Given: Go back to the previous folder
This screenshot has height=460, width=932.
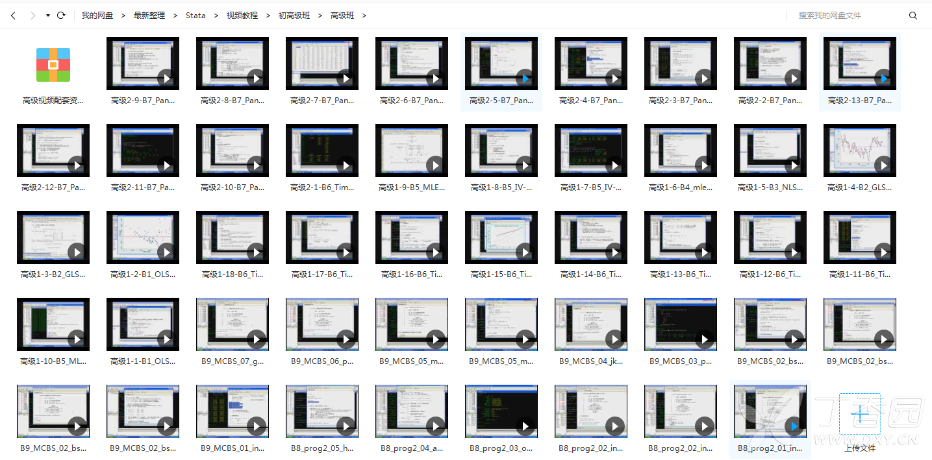Looking at the screenshot, I should tap(13, 16).
